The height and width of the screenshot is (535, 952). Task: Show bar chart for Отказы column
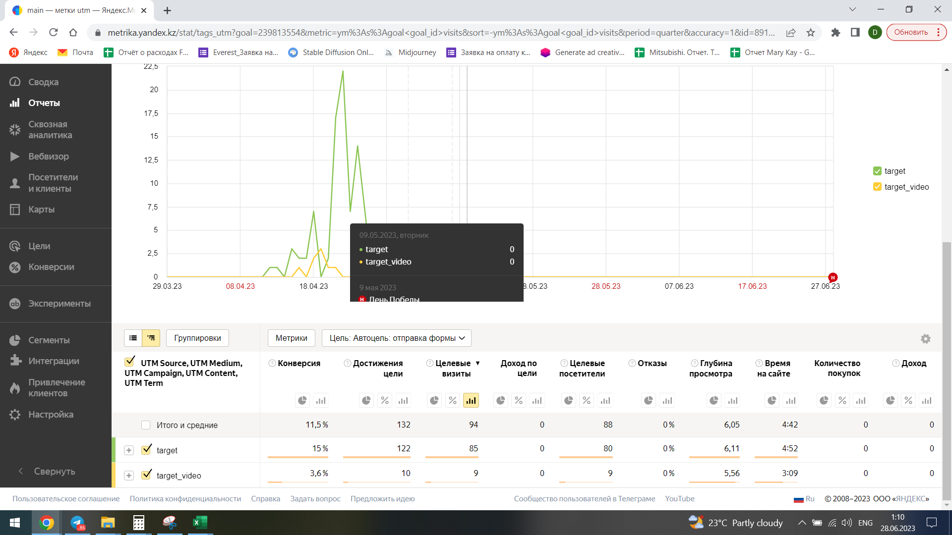click(x=667, y=400)
